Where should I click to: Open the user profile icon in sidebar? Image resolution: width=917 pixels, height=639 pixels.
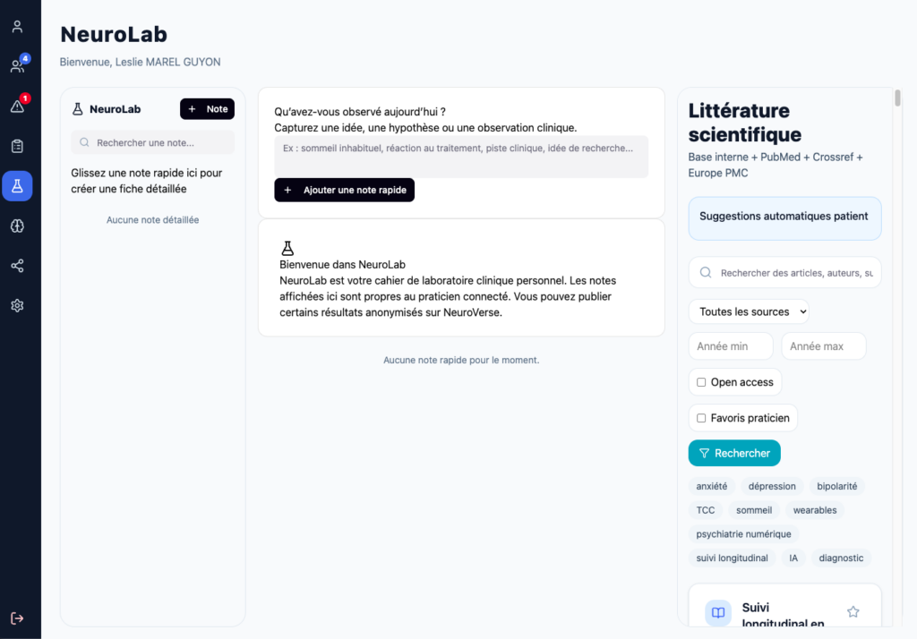[17, 26]
